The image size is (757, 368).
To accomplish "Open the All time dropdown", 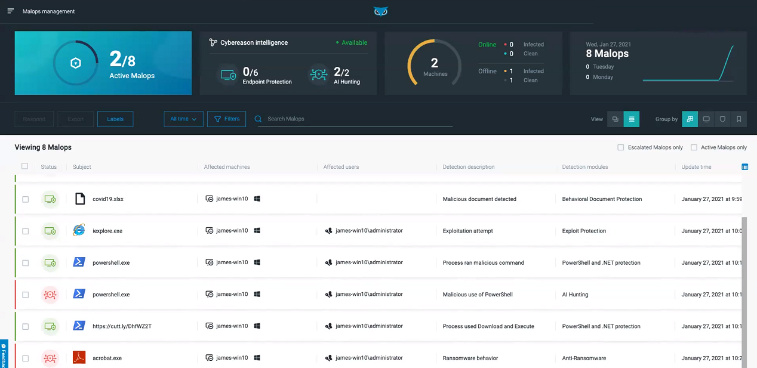I will (183, 119).
